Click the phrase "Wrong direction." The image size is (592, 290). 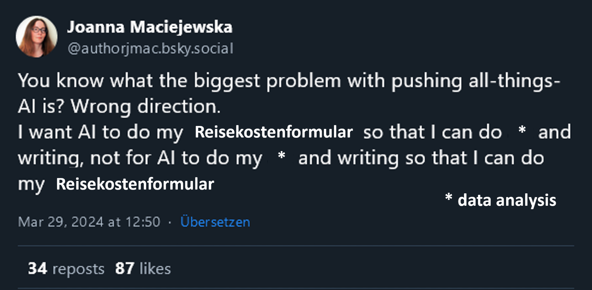pos(146,106)
